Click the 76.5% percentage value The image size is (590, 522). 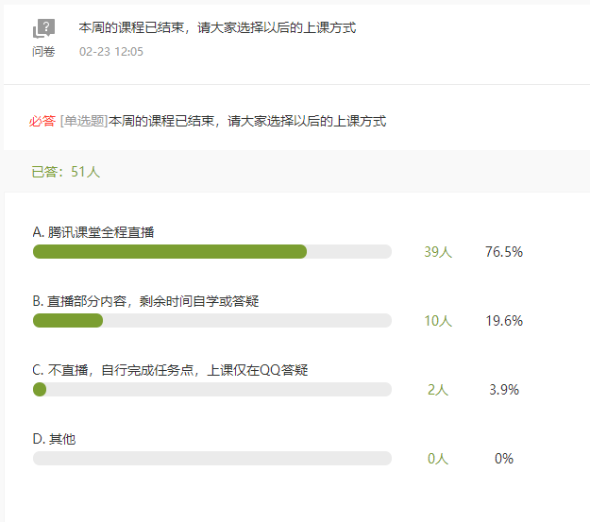(504, 252)
